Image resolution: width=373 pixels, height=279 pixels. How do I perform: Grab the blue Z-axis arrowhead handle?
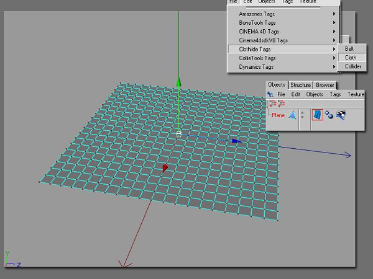coord(237,141)
